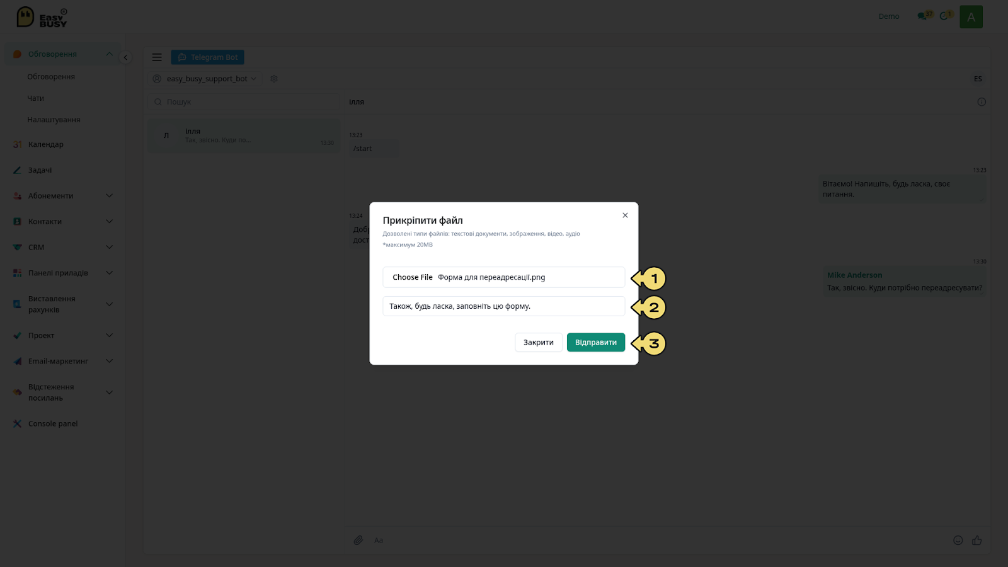This screenshot has width=1008, height=567.
Task: Open Налаштування submenu item
Action: tap(54, 120)
